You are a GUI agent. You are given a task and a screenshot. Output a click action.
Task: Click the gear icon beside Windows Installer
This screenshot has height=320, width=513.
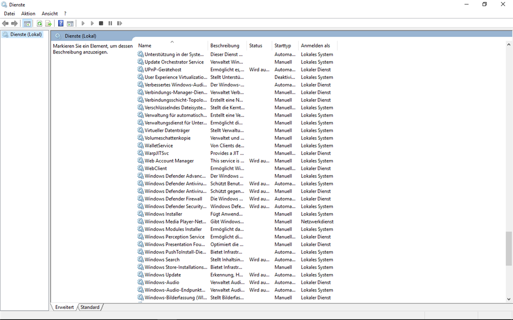click(x=140, y=214)
